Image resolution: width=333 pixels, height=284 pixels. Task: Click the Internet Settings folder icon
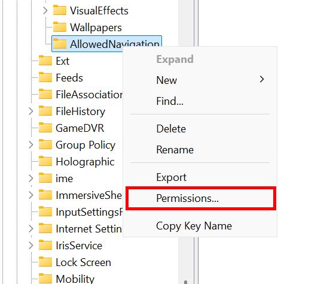[45, 228]
